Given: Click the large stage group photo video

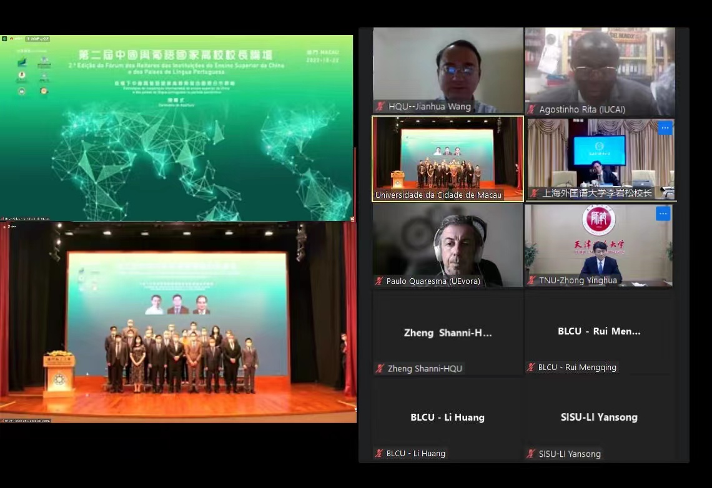Looking at the screenshot, I should click(x=177, y=321).
